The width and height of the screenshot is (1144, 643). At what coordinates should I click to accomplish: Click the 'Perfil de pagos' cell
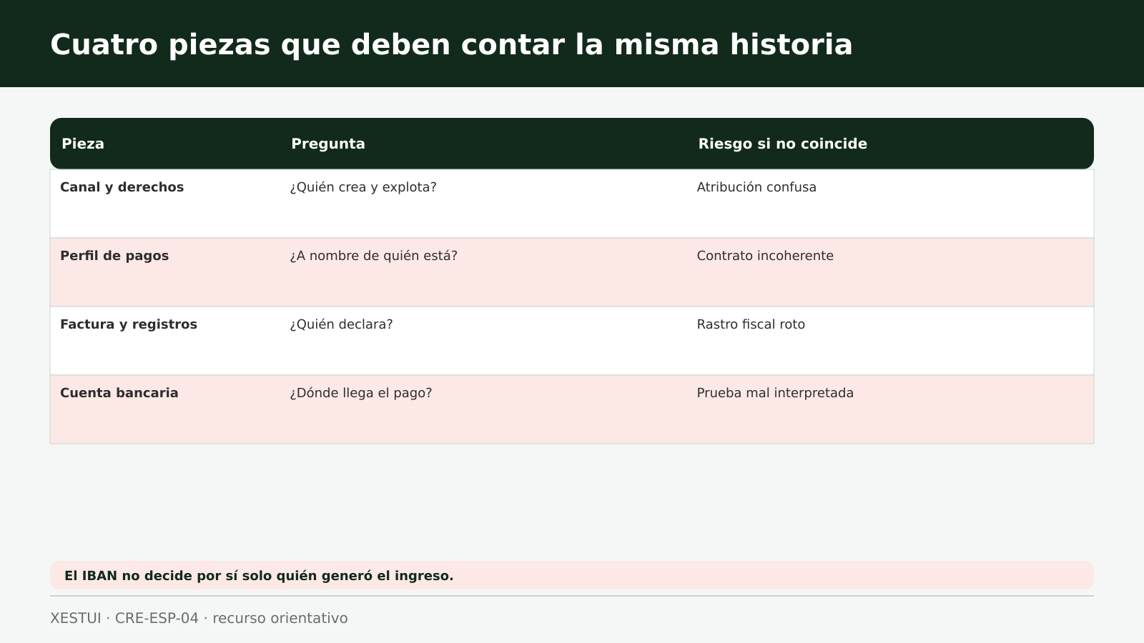[x=114, y=256]
